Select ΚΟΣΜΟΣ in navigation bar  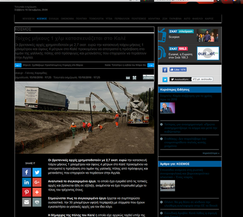(x=42, y=18)
